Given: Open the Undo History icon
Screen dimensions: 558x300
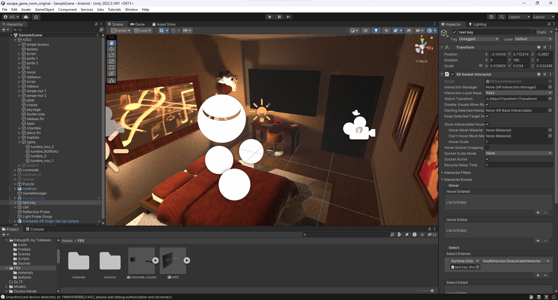Looking at the screenshot, I should (491, 17).
